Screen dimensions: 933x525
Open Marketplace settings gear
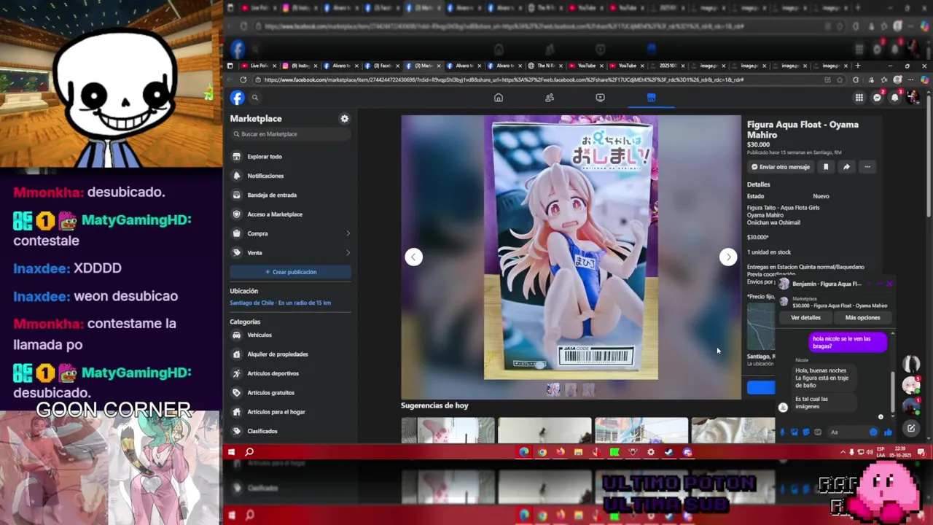[345, 119]
